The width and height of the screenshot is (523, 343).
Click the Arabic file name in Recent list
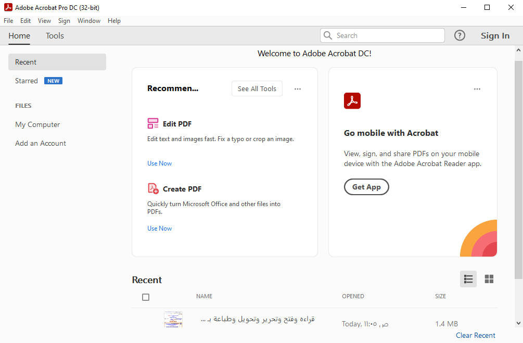click(258, 319)
